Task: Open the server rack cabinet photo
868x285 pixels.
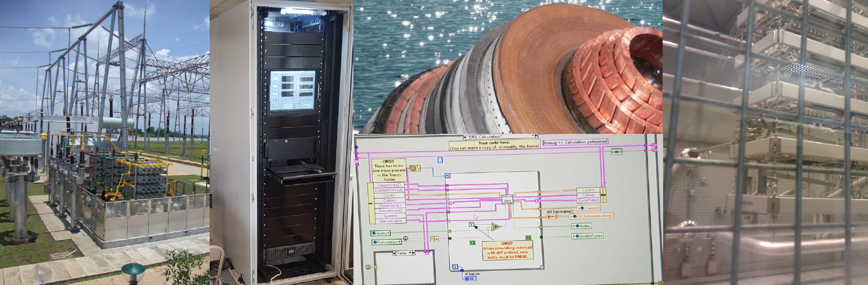Action: coord(281,142)
